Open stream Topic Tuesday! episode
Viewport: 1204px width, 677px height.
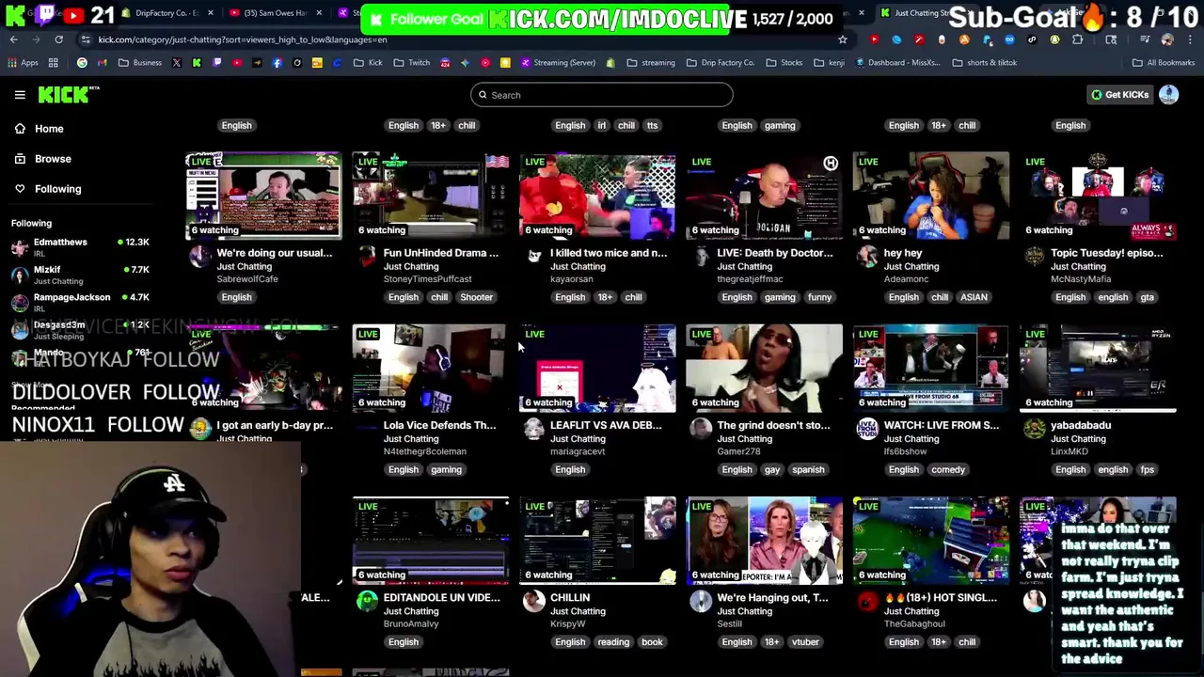pos(1106,253)
